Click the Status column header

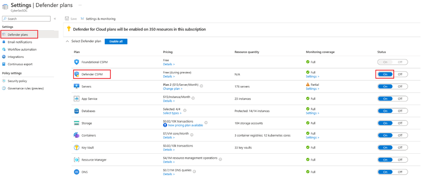381,52
